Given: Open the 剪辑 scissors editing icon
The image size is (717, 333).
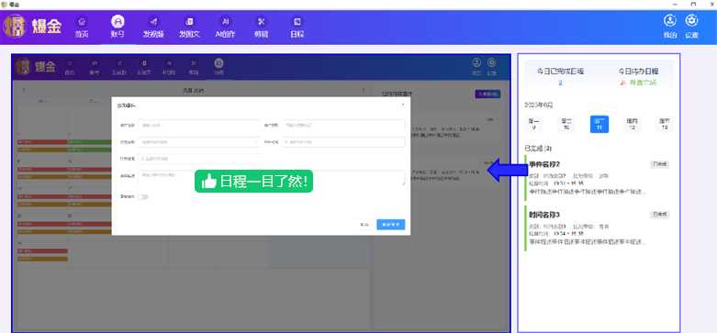Looking at the screenshot, I should tap(261, 21).
